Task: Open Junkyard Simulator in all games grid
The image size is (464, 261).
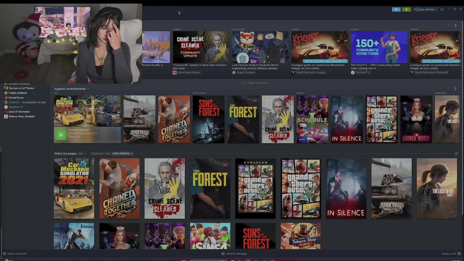Action: pyautogui.click(x=391, y=188)
